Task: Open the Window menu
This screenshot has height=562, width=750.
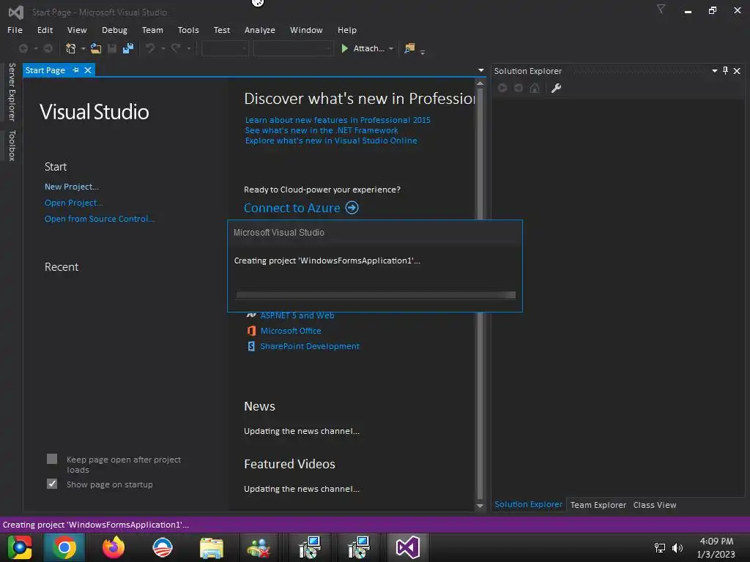Action: tap(306, 30)
